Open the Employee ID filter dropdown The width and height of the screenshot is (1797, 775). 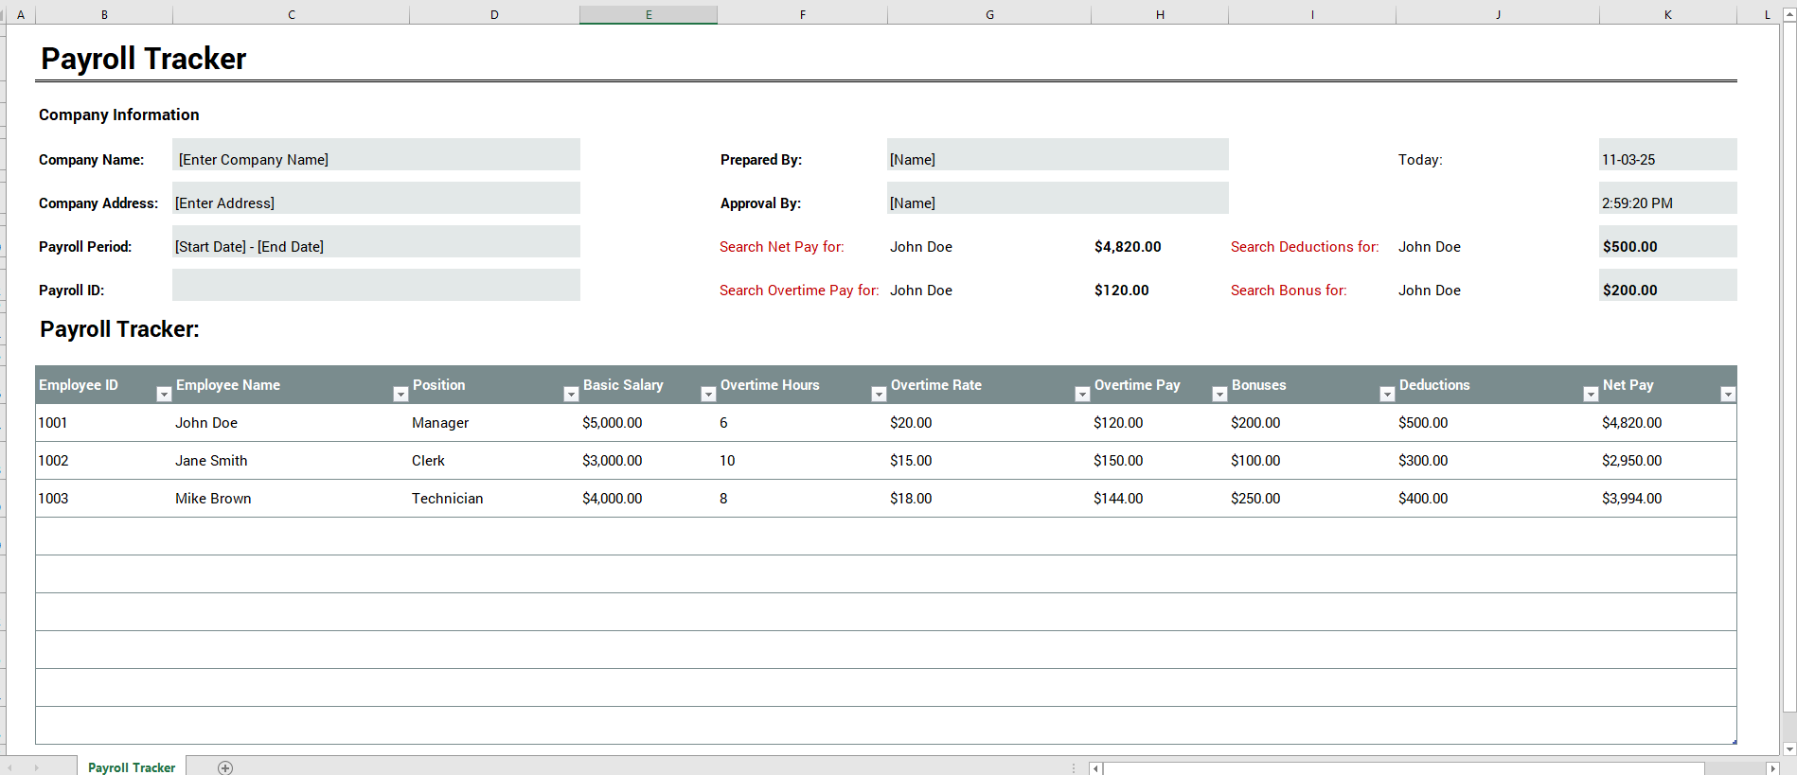point(164,395)
